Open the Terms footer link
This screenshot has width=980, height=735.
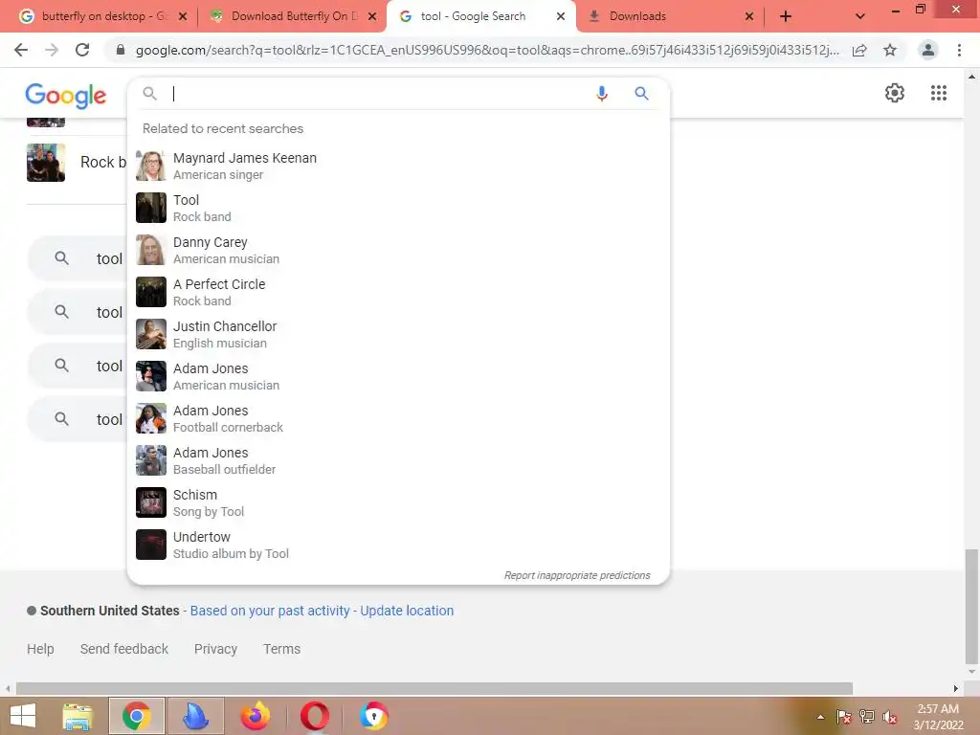(282, 649)
